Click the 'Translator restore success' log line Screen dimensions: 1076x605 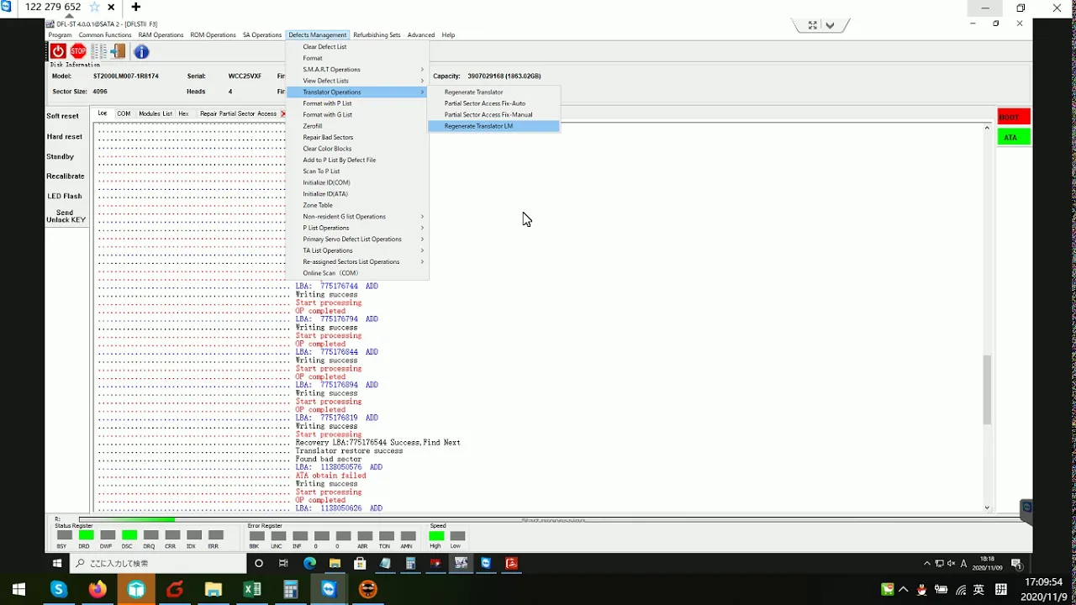[349, 451]
